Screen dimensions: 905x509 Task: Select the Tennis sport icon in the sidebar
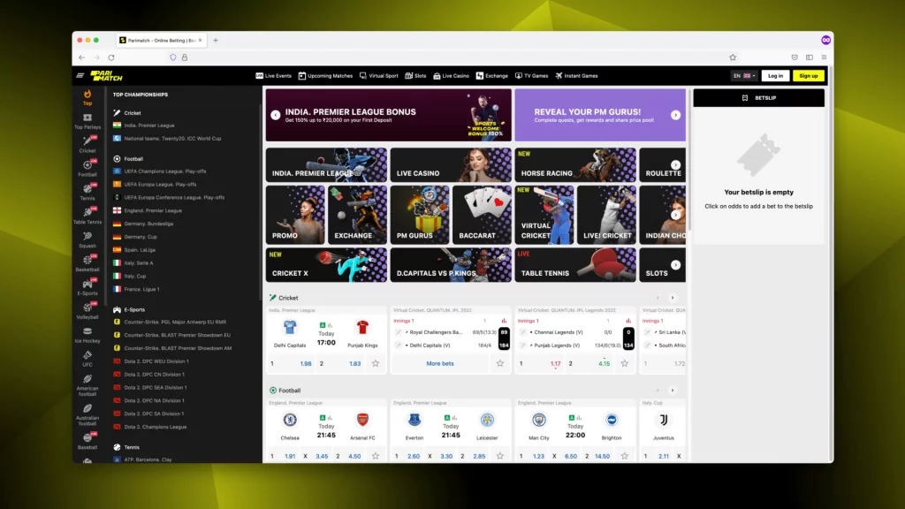click(87, 192)
